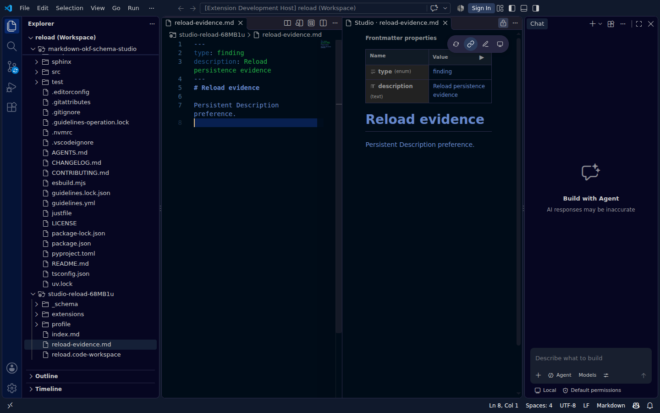Click the Markdown language mode in status bar

click(x=611, y=406)
